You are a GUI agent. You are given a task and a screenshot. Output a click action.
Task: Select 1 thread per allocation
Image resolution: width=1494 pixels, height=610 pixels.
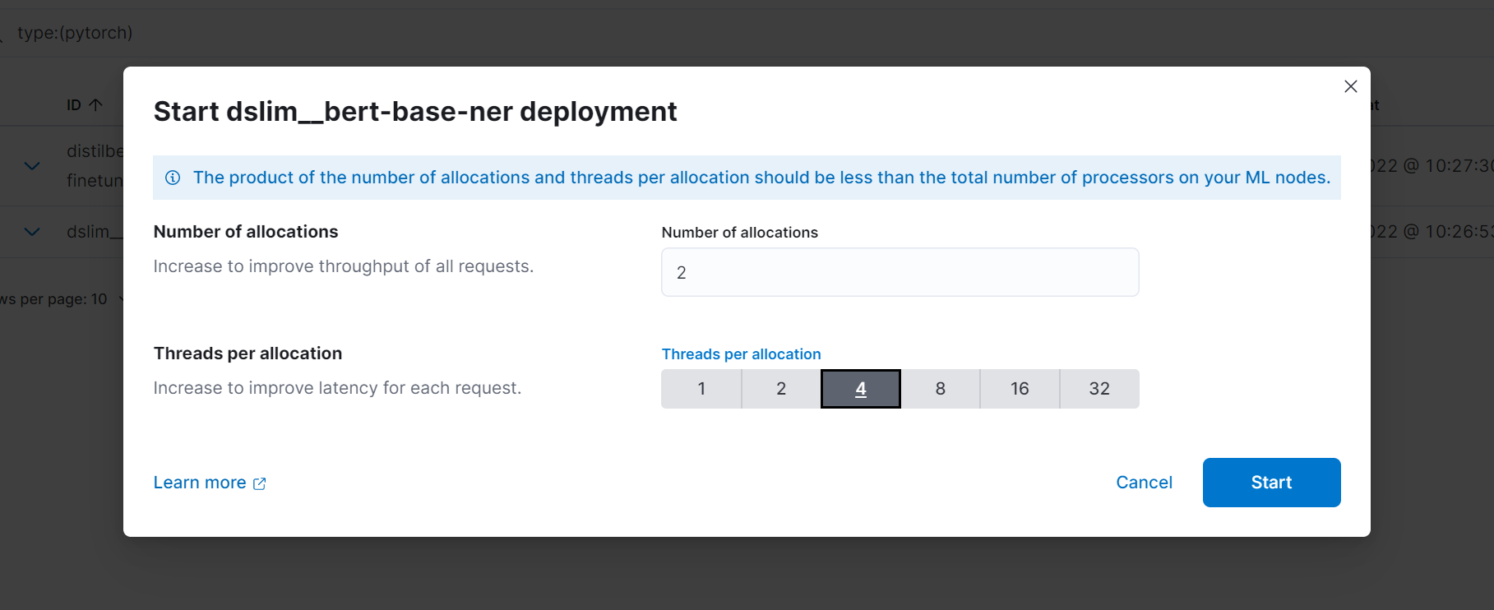click(x=701, y=389)
